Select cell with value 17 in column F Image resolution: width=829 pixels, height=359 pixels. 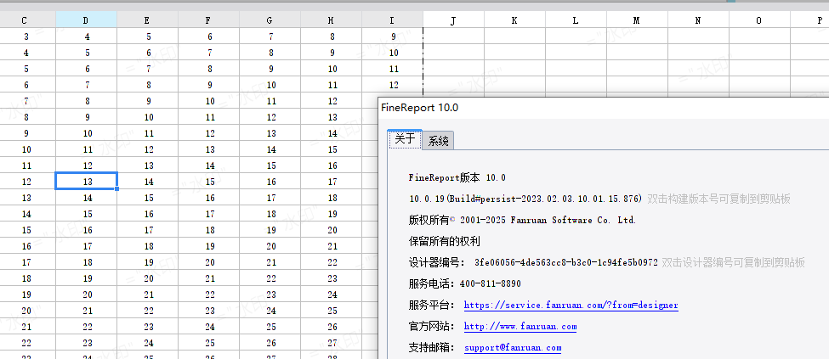click(210, 213)
